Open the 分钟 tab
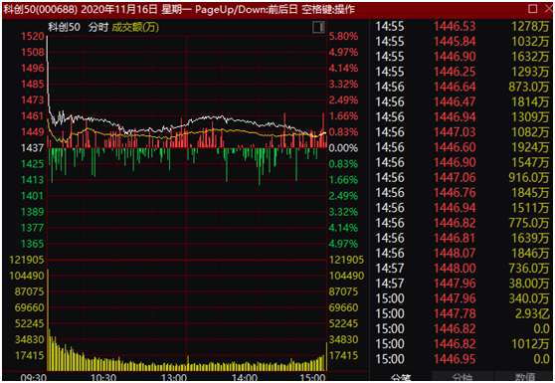This screenshot has width=555, height=383. (x=462, y=378)
